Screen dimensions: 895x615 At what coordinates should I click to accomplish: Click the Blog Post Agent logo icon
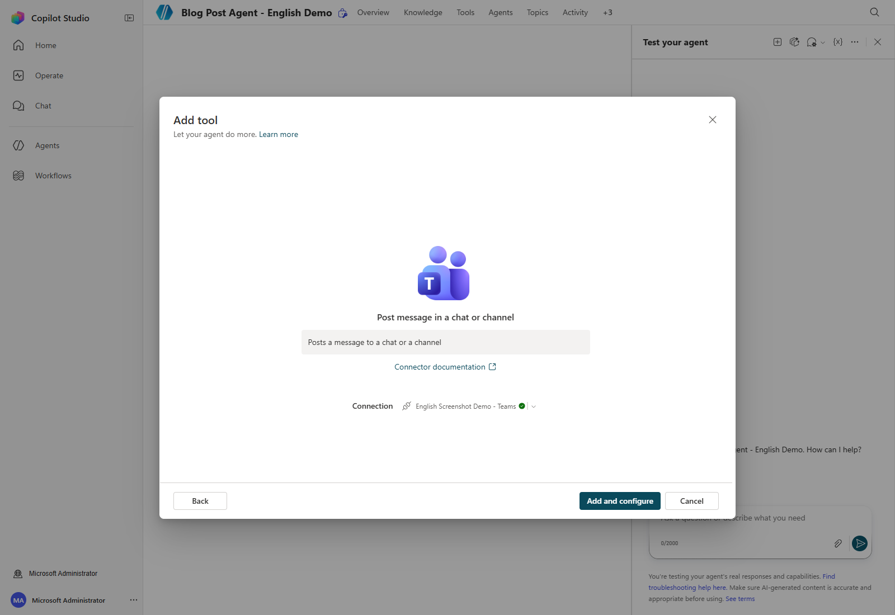click(x=164, y=12)
